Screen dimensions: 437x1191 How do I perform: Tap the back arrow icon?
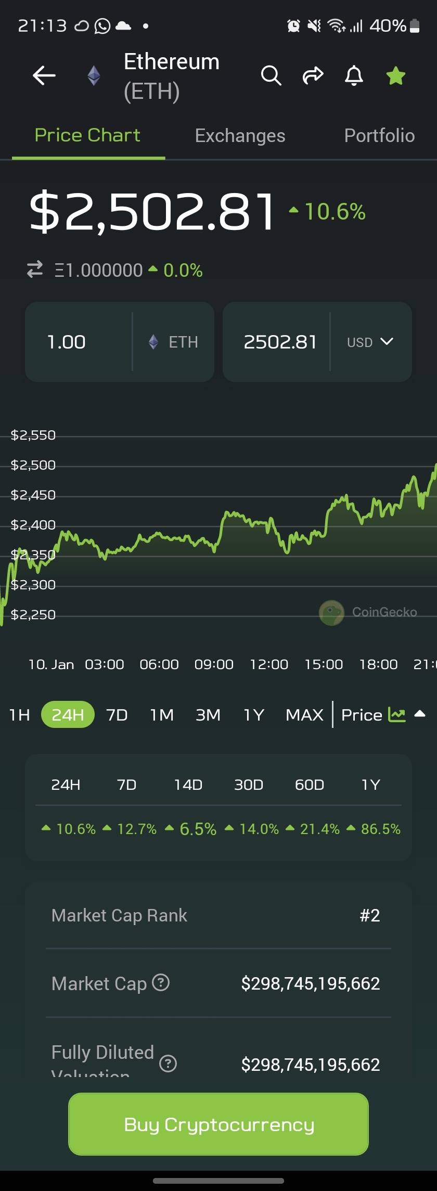tap(44, 76)
